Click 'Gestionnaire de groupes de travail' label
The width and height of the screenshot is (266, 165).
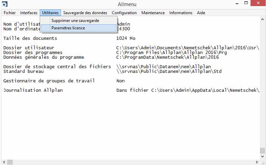pos(49,81)
